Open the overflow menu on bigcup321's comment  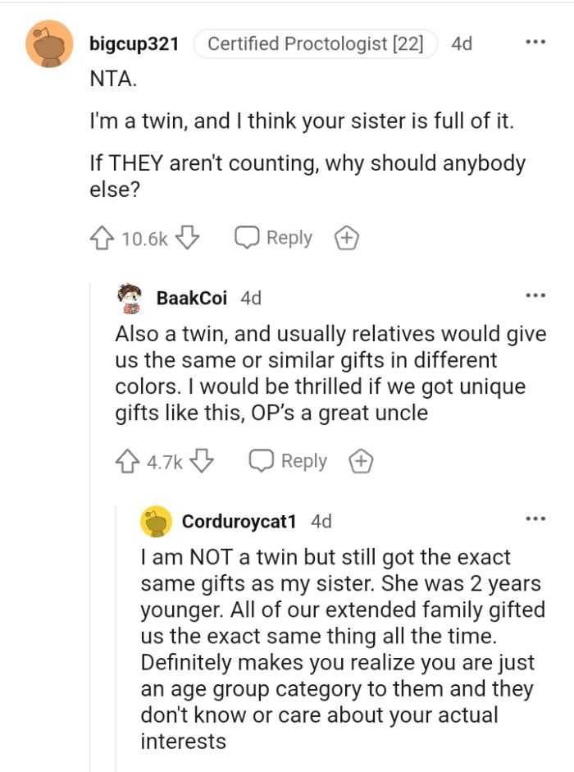click(x=535, y=41)
